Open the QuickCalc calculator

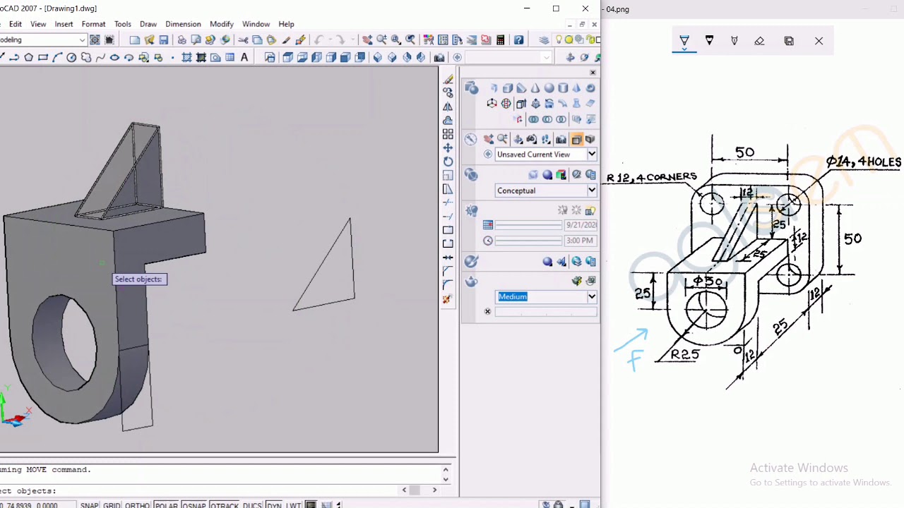[x=500, y=40]
